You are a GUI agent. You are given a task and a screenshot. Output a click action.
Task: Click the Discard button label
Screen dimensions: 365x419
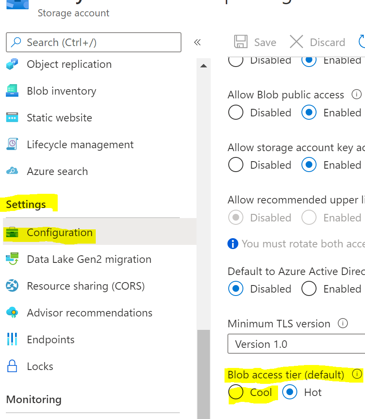(327, 43)
